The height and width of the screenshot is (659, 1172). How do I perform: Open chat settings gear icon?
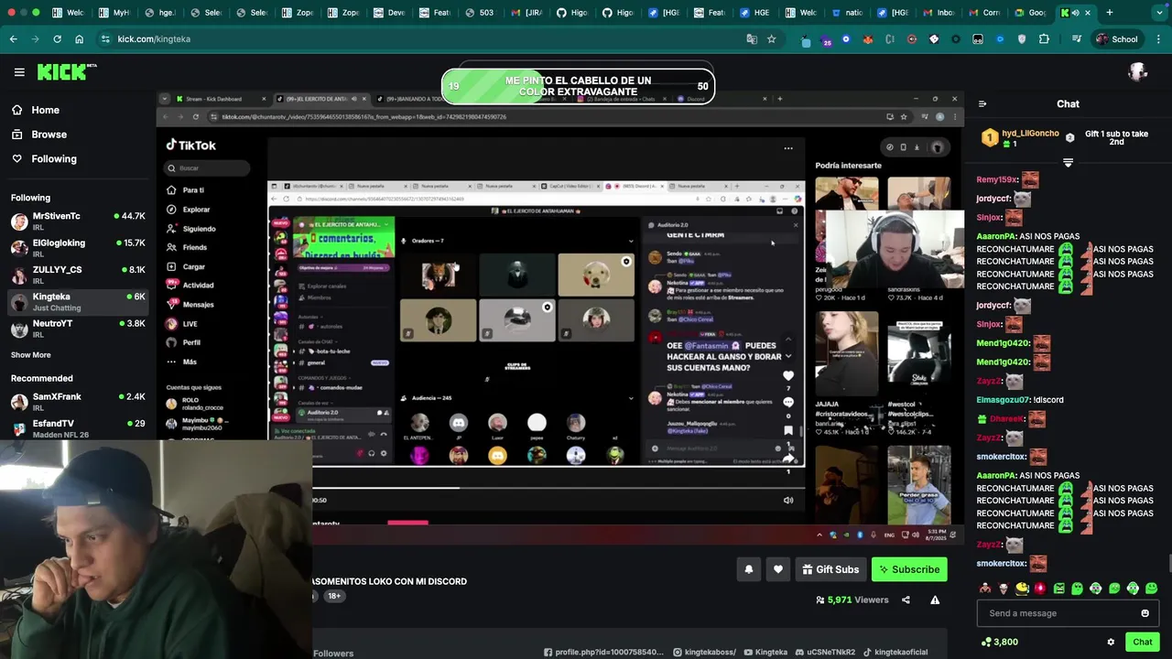click(x=1111, y=643)
